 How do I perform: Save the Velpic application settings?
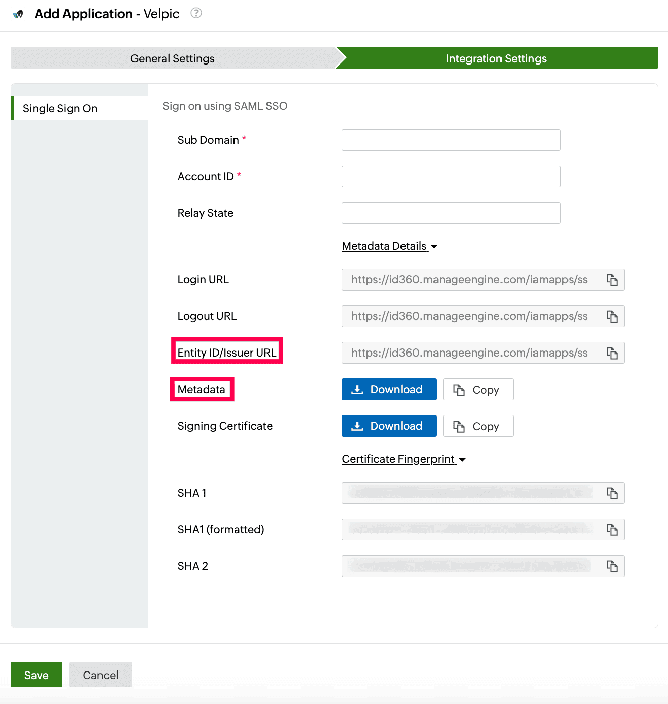coord(36,675)
